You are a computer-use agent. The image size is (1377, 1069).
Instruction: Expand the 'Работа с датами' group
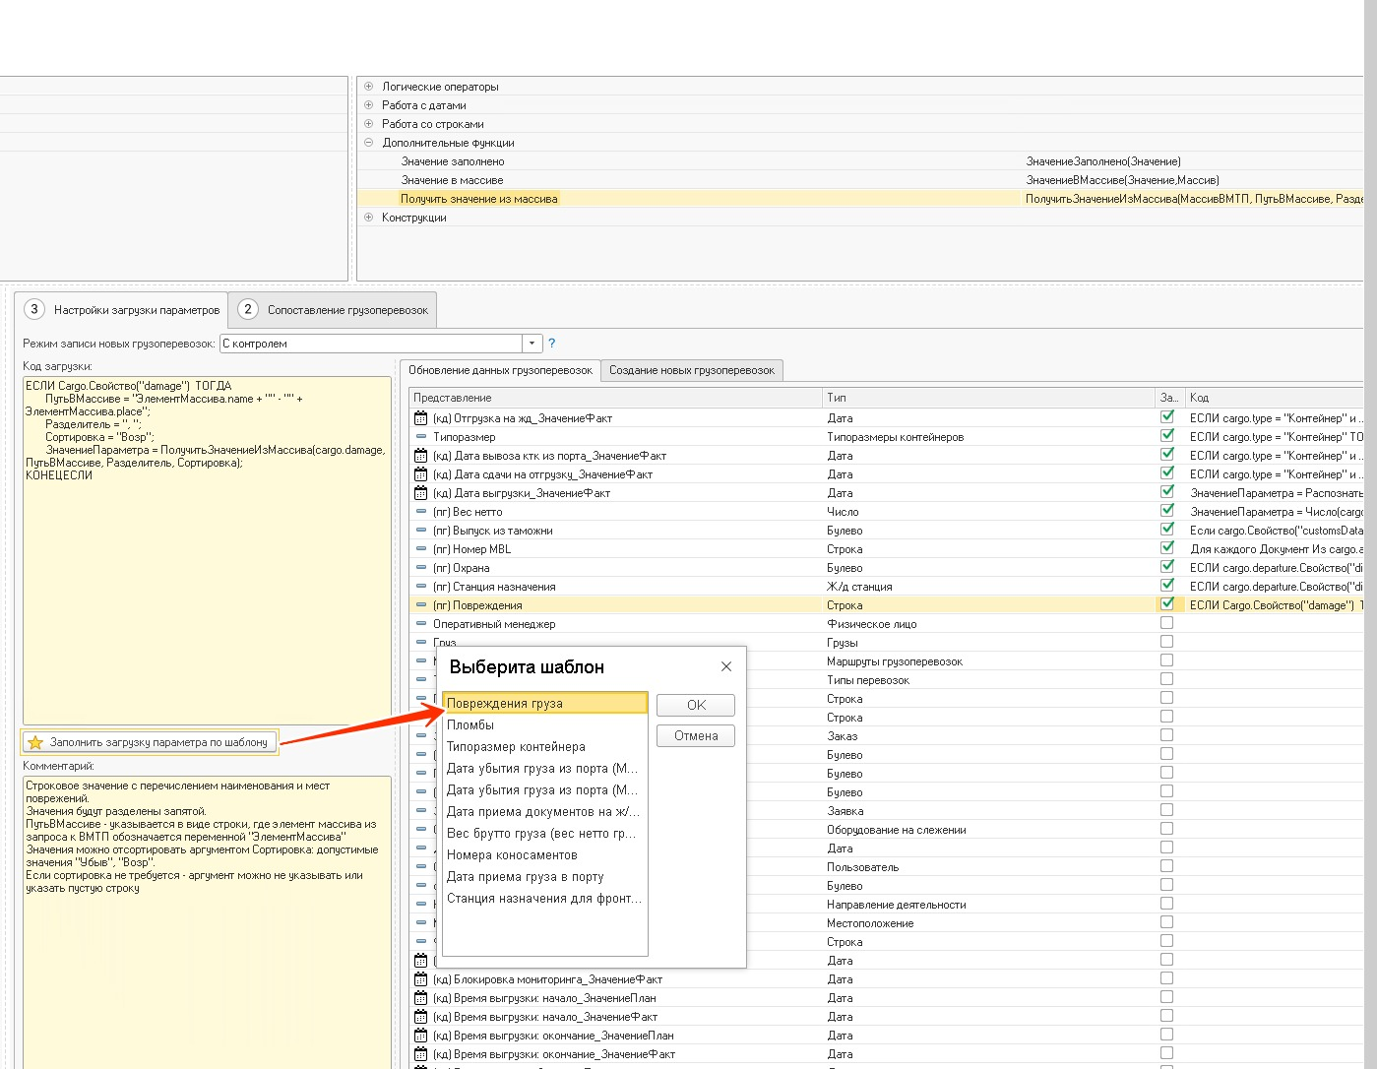[369, 105]
